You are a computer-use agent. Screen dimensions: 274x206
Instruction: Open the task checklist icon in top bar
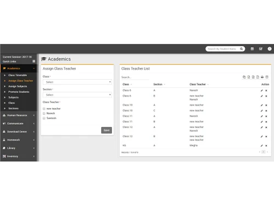click(x=261, y=49)
